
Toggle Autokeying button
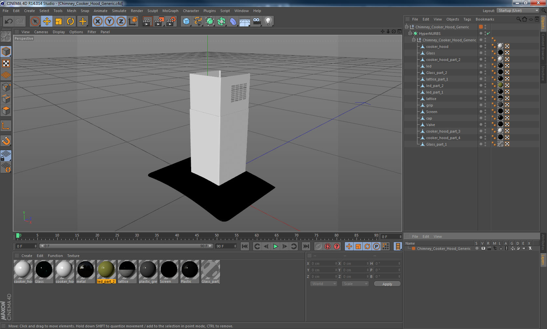point(328,246)
